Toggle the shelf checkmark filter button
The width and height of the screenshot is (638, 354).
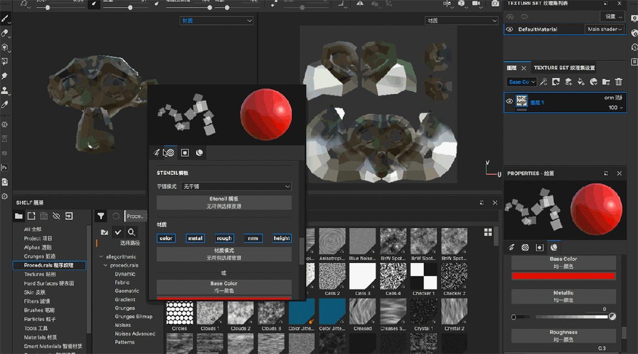pos(118,232)
